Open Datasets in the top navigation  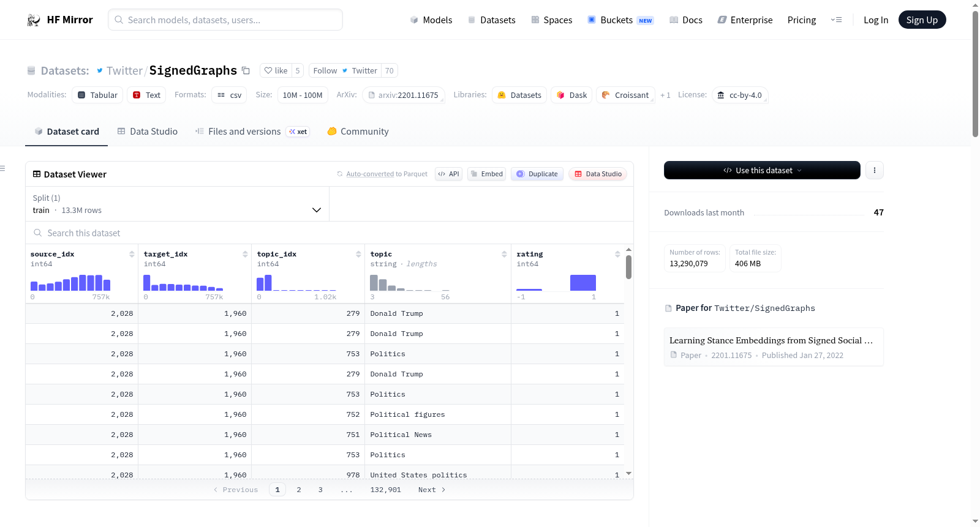(491, 20)
